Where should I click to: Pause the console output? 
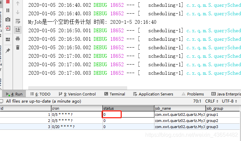pyautogui.click(x=8, y=11)
